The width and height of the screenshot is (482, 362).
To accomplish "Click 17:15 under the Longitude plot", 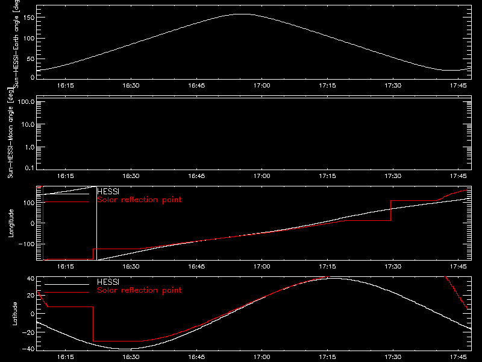I will [327, 266].
